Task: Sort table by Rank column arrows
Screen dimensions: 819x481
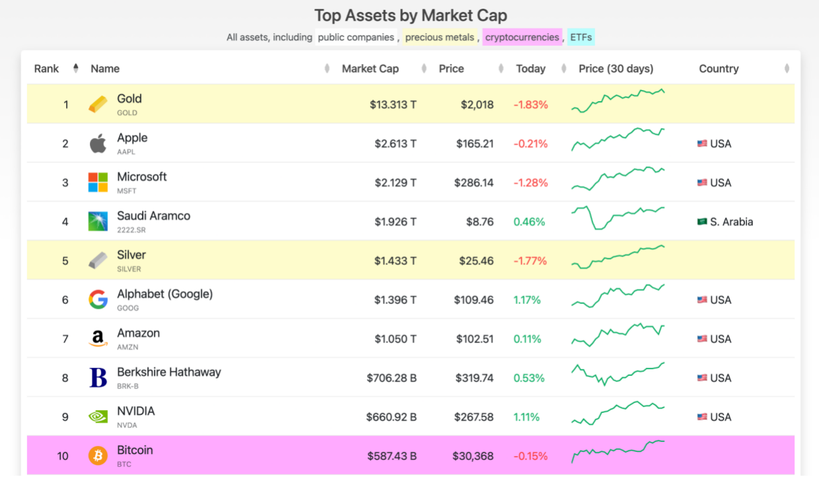Action: point(75,68)
